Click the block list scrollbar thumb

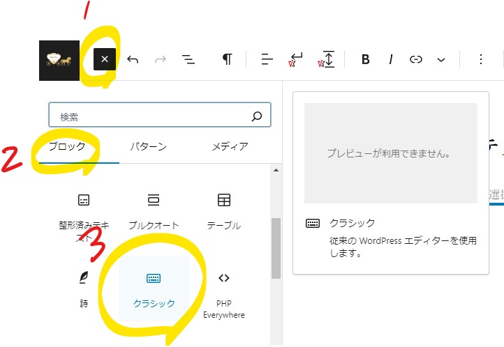pos(276,248)
